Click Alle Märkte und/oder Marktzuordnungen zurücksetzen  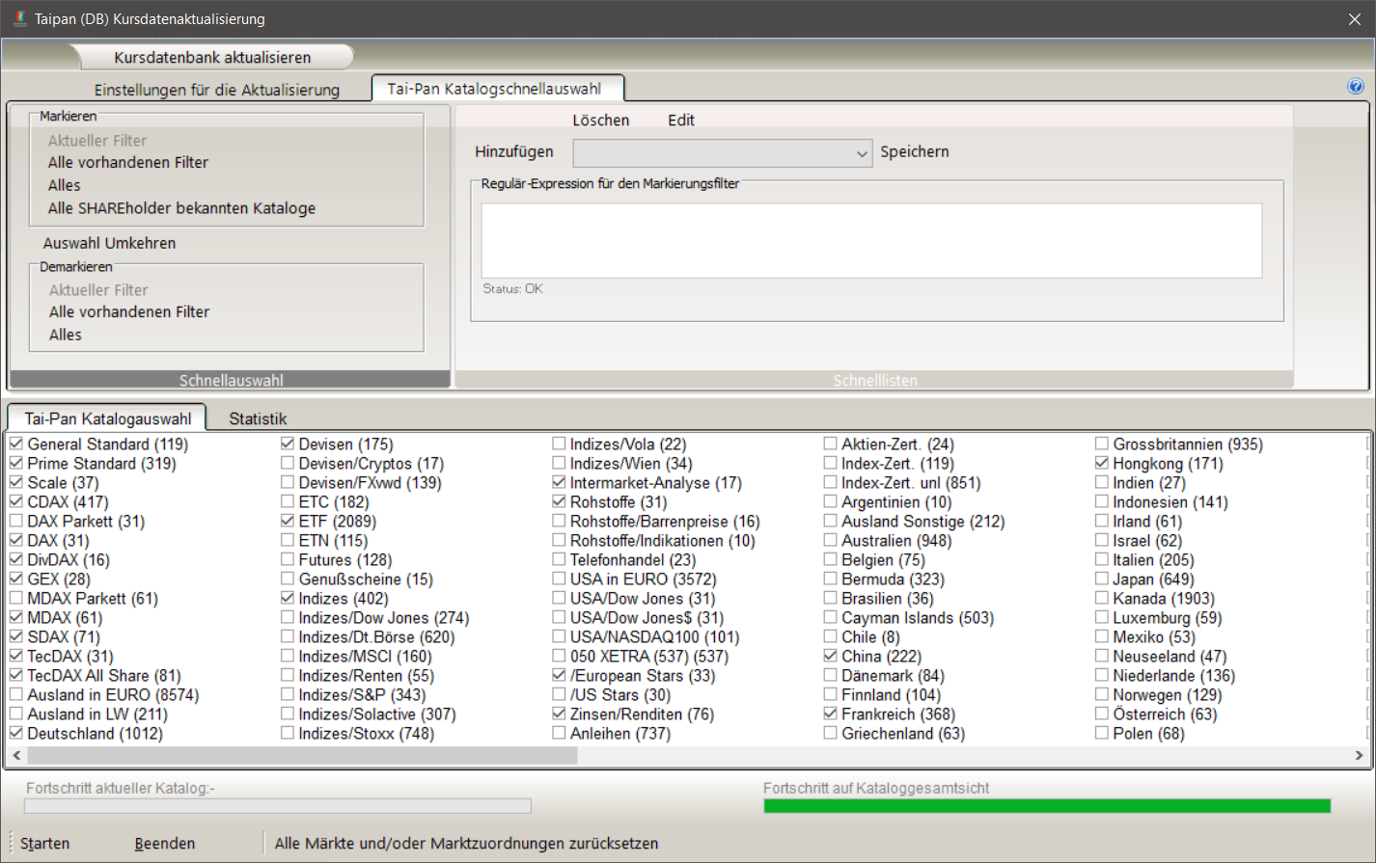click(466, 844)
